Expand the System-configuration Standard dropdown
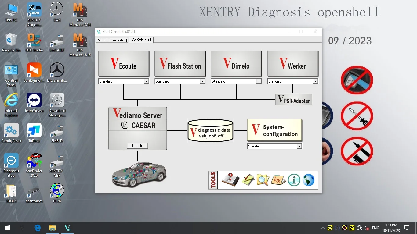 pos(299,146)
